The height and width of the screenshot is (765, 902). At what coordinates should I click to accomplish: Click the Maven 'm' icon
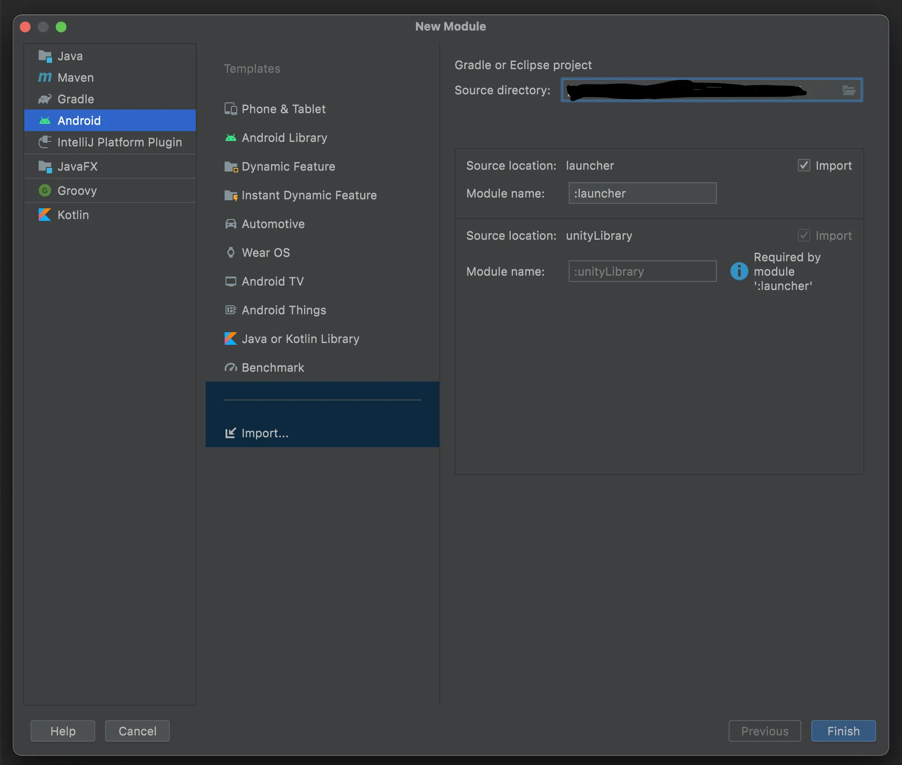point(45,78)
